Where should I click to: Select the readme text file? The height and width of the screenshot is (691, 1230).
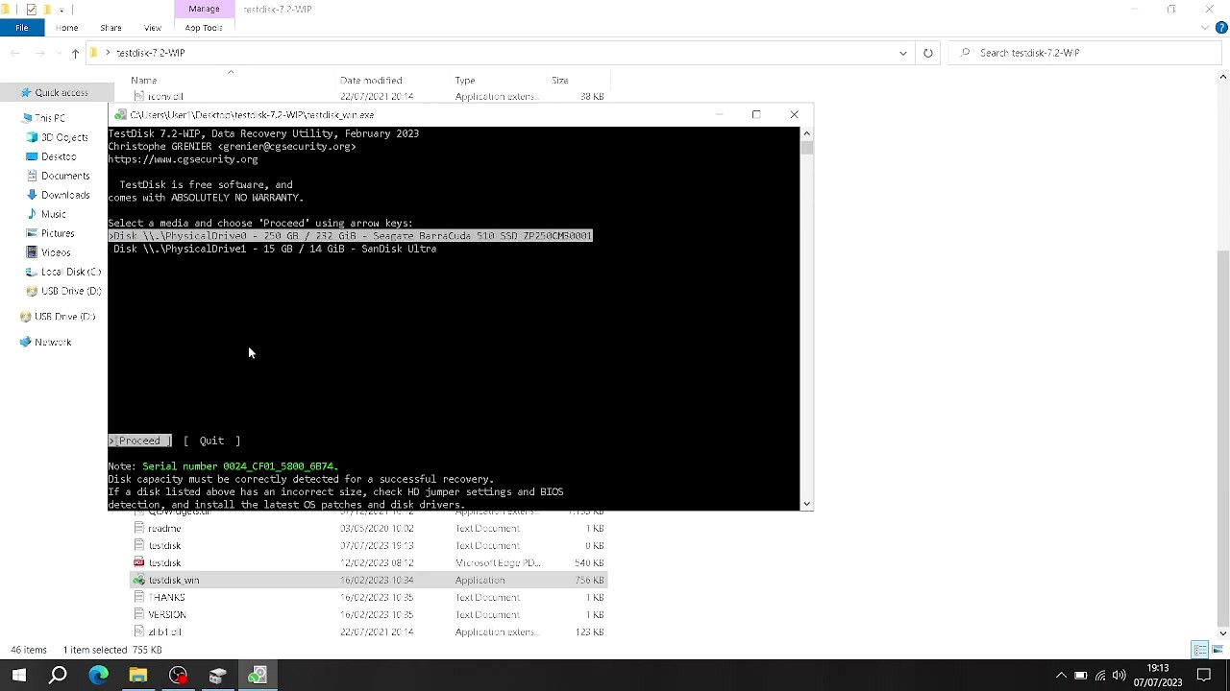368,529
